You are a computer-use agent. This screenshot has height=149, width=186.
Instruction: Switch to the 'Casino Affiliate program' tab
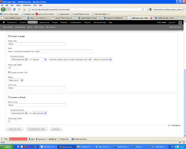pos(13,18)
